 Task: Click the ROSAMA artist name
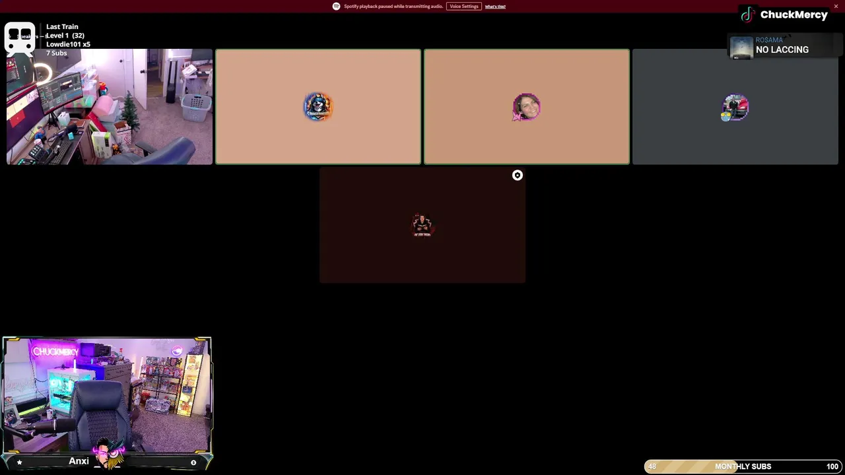pyautogui.click(x=769, y=40)
